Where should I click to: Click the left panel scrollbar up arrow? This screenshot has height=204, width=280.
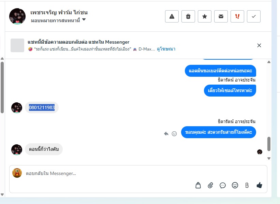2,59
